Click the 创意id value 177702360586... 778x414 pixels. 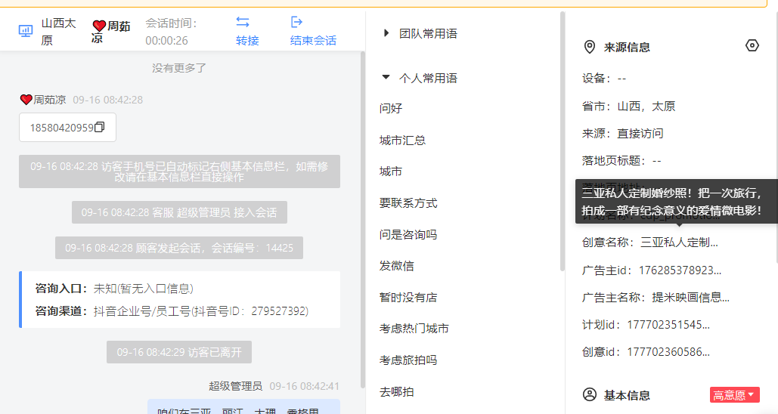pyautogui.click(x=668, y=352)
